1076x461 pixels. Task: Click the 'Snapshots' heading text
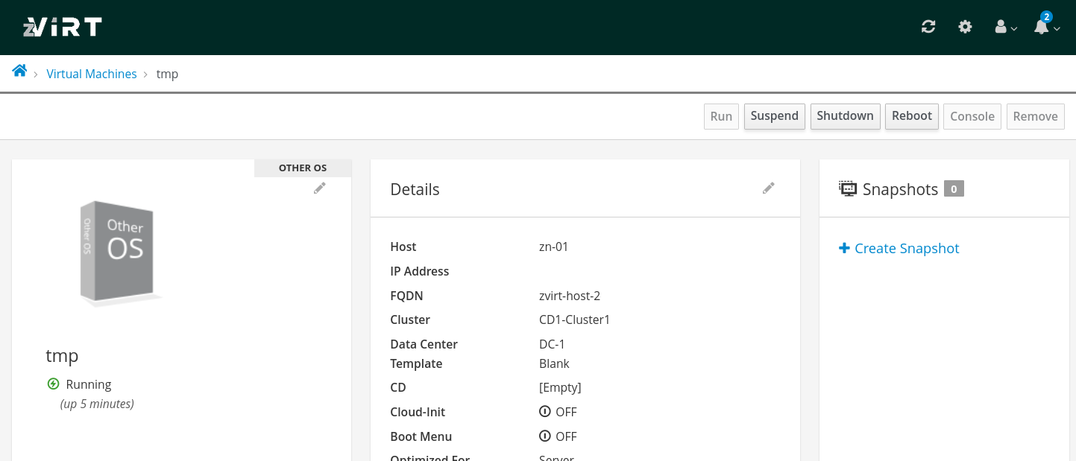tap(900, 189)
